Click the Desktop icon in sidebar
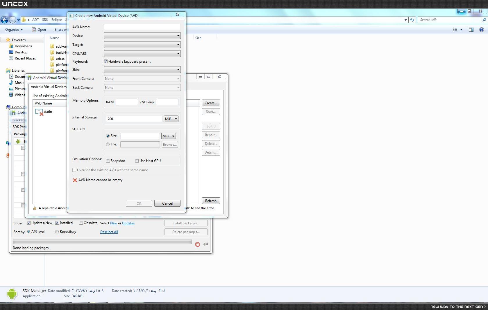 point(11,52)
